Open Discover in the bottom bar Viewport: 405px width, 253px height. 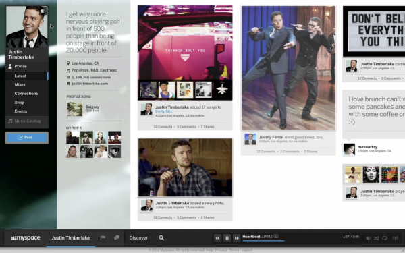click(x=138, y=237)
